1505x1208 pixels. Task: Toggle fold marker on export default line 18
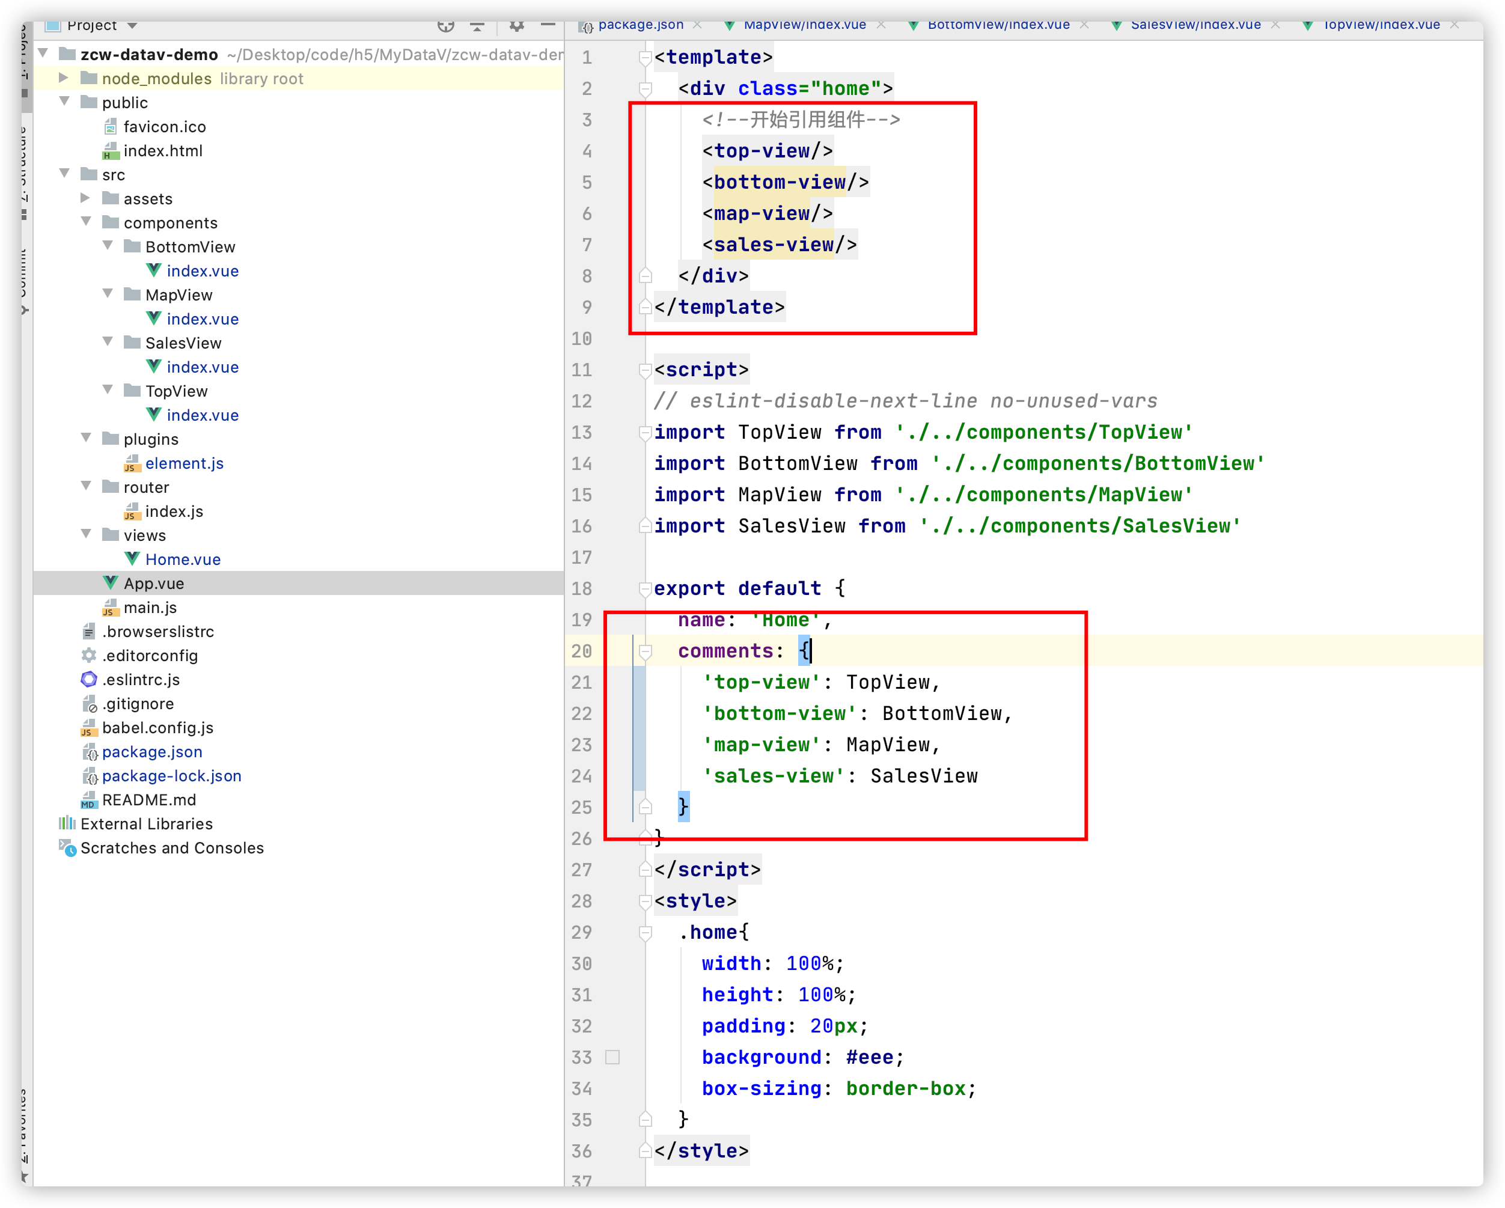click(x=645, y=589)
